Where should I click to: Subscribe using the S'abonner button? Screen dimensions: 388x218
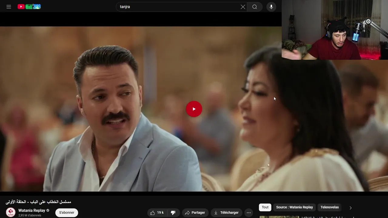tap(67, 213)
